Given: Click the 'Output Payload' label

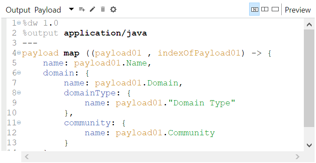Looking at the screenshot, I should point(33,10).
